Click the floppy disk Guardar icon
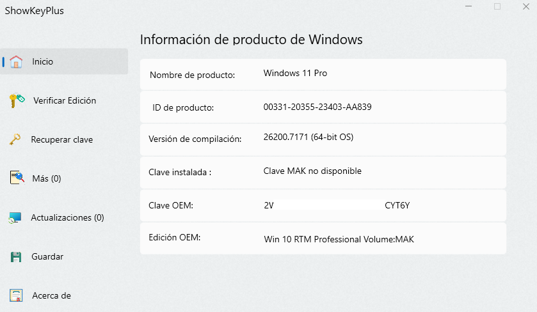The height and width of the screenshot is (312, 537). point(16,256)
